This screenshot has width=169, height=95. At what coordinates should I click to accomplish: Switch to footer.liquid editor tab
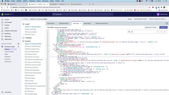(87, 23)
